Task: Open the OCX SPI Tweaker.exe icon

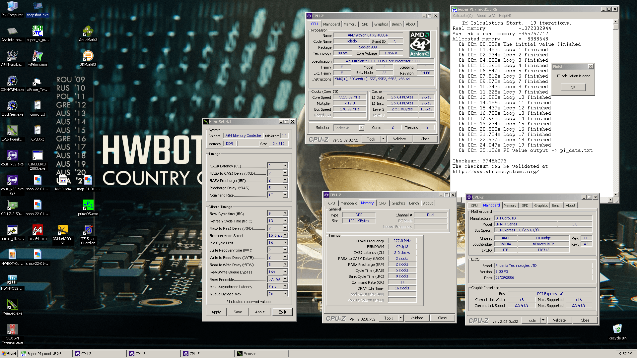Action: tap(12, 334)
